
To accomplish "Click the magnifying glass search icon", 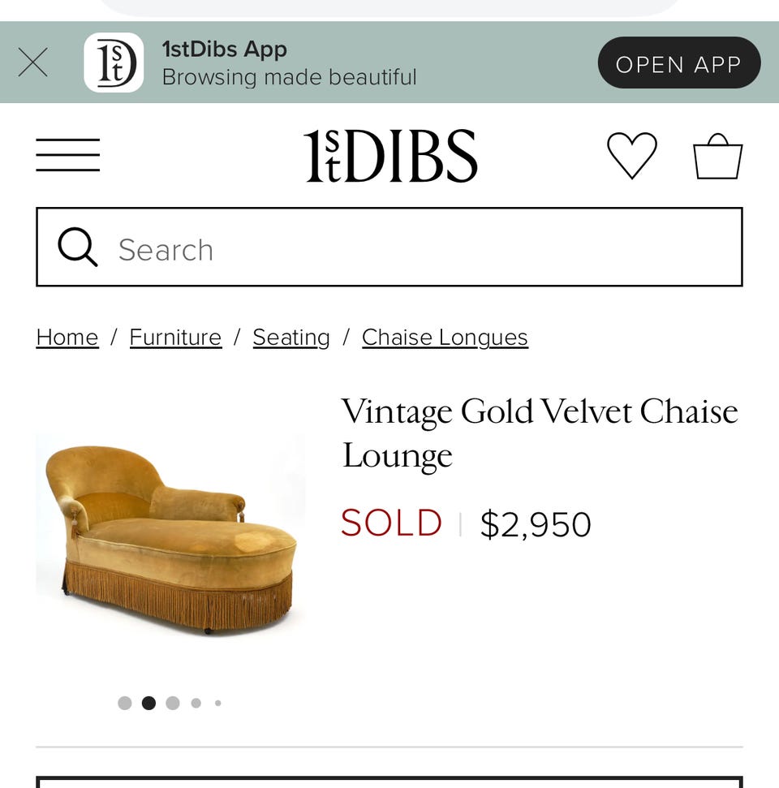I will tap(78, 248).
